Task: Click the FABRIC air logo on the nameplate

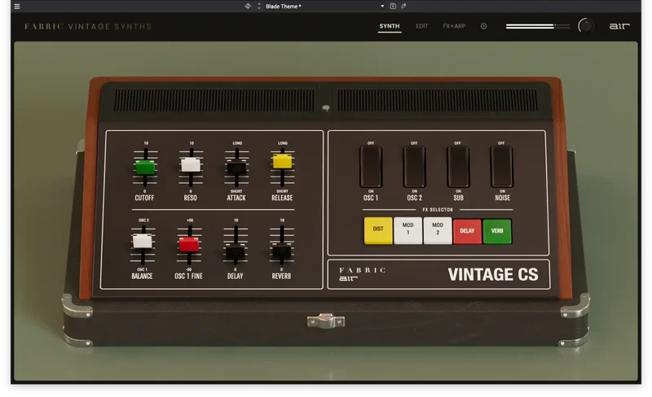Action: [x=362, y=274]
